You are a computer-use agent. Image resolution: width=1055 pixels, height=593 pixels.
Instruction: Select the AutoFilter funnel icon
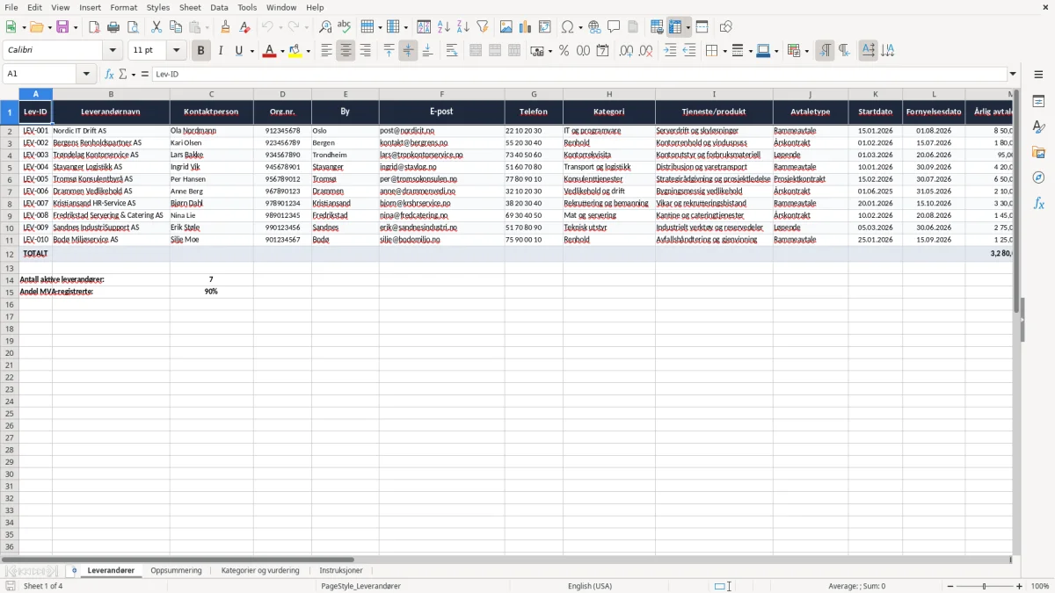point(482,27)
